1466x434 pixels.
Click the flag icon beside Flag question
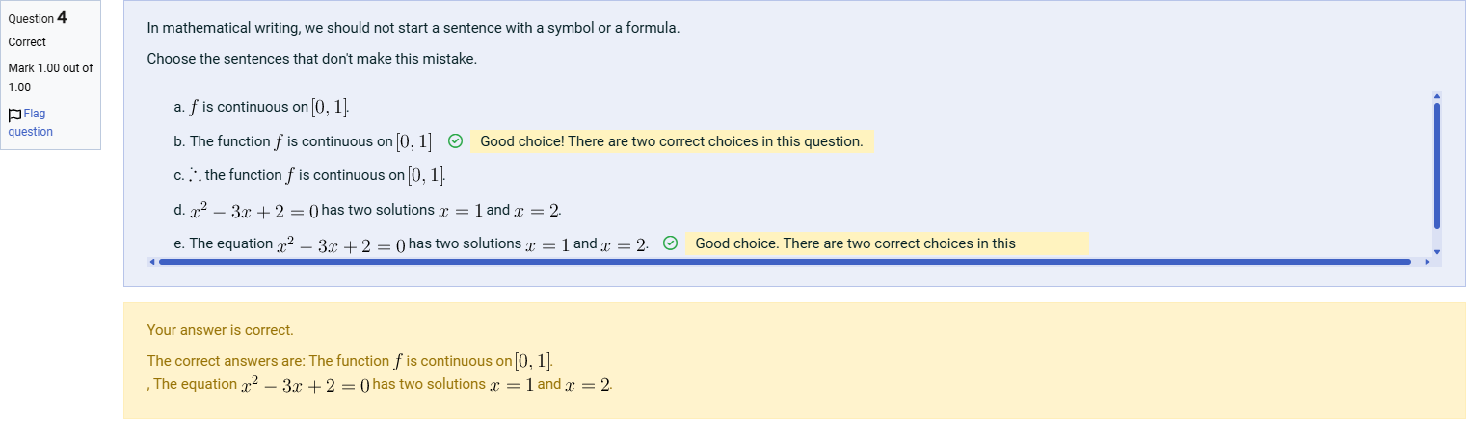(x=14, y=115)
